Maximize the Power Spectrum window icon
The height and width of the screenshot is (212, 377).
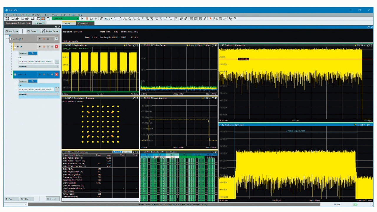[213, 98]
